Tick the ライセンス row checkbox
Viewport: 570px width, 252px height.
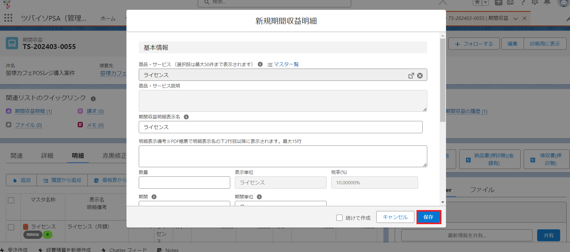[x=11, y=227]
